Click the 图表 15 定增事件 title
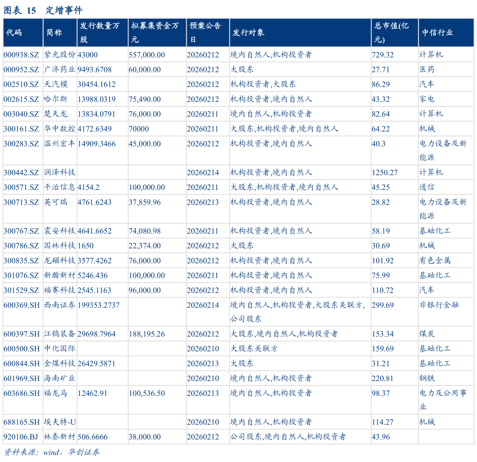Viewport: 477px width, 462px height. click(43, 10)
